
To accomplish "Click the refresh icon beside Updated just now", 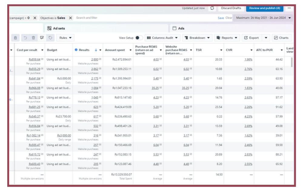I will [x=212, y=8].
